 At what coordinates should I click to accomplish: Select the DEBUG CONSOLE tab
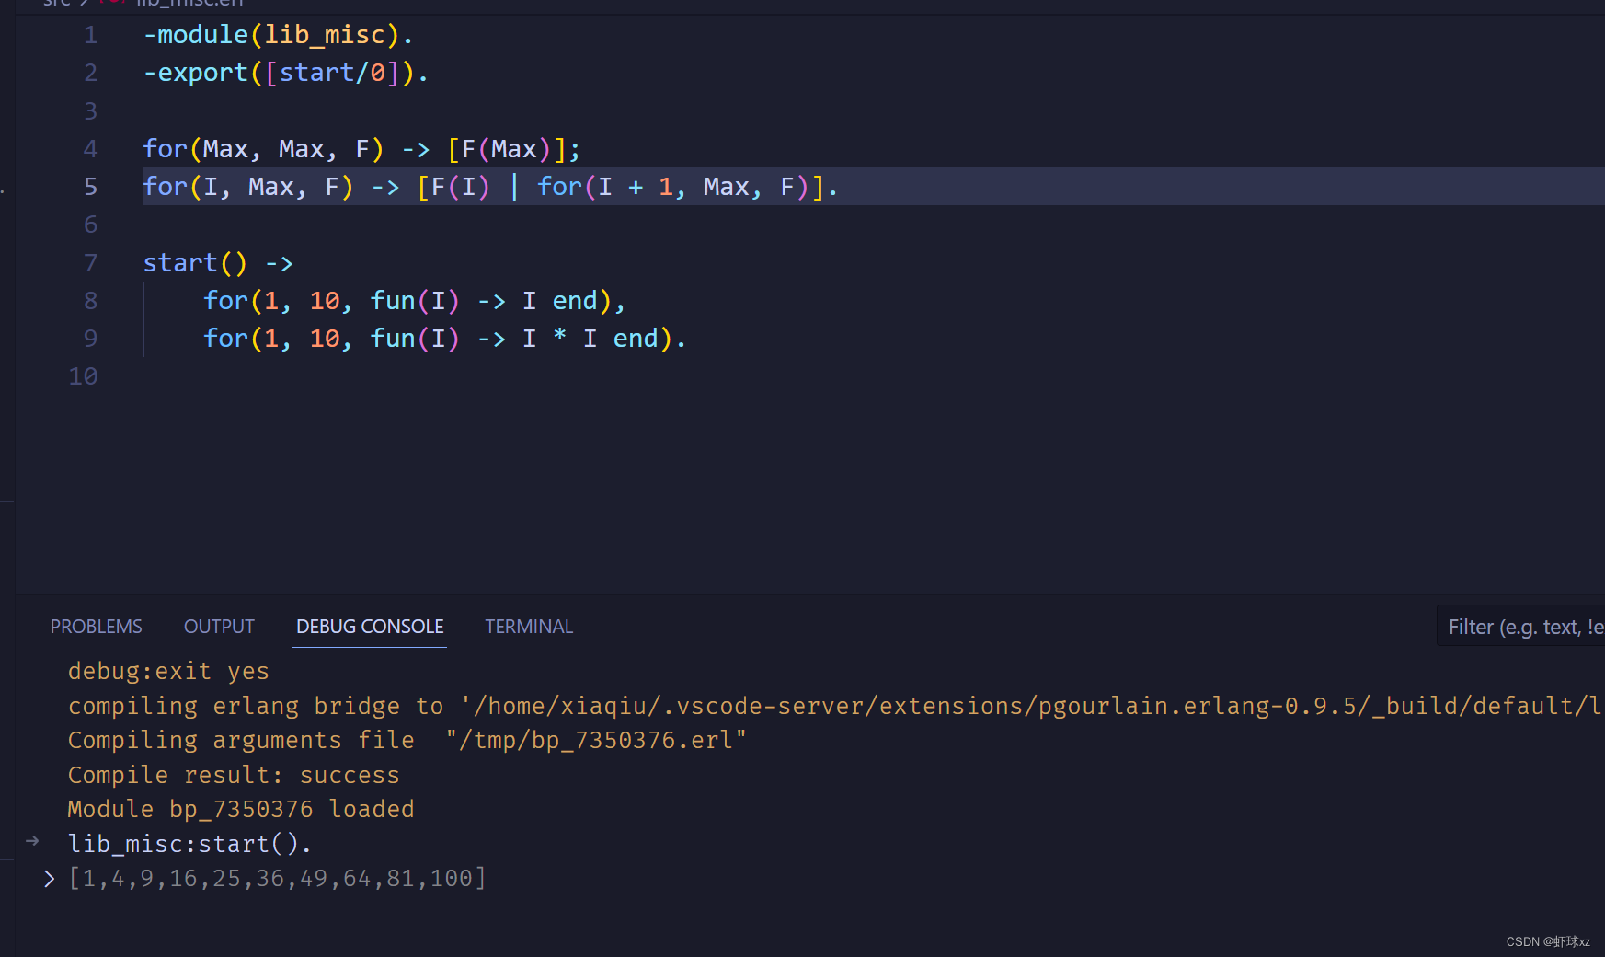click(x=370, y=627)
